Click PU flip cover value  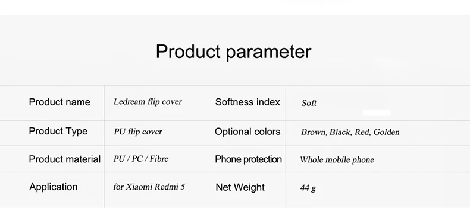click(138, 132)
